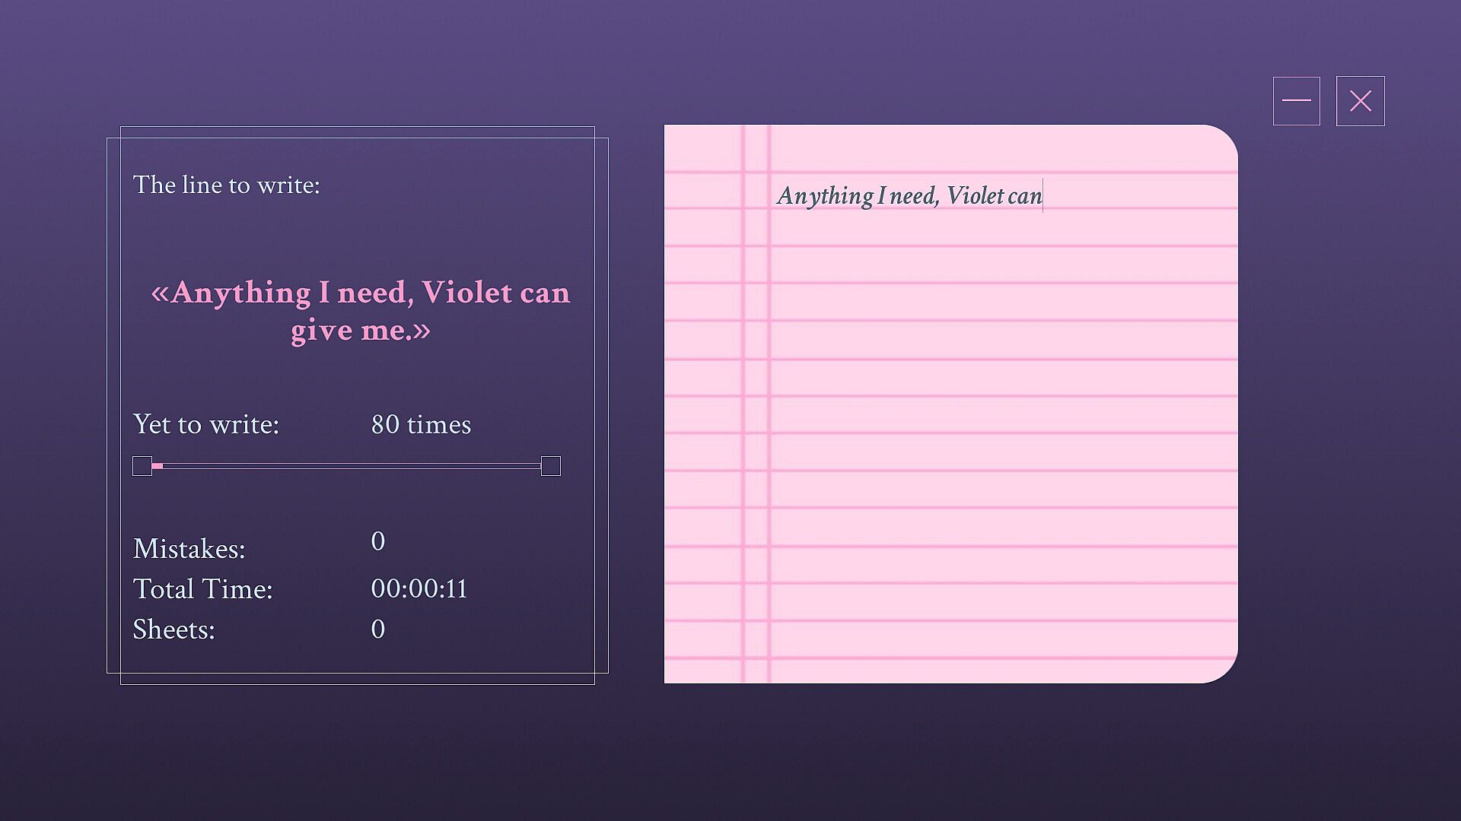Click the 'Mistakes:' label
Screen dimensions: 1461x821
tap(189, 549)
